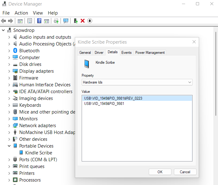Expand the Disk drives node
The image size is (218, 185).
9,64
